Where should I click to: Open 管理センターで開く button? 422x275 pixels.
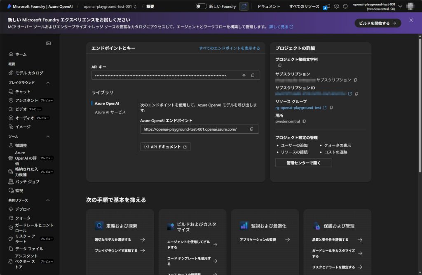303,163
